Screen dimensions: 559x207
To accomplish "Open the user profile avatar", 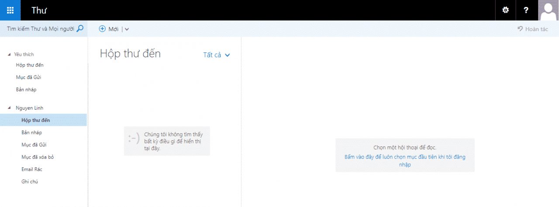I will coord(549,10).
